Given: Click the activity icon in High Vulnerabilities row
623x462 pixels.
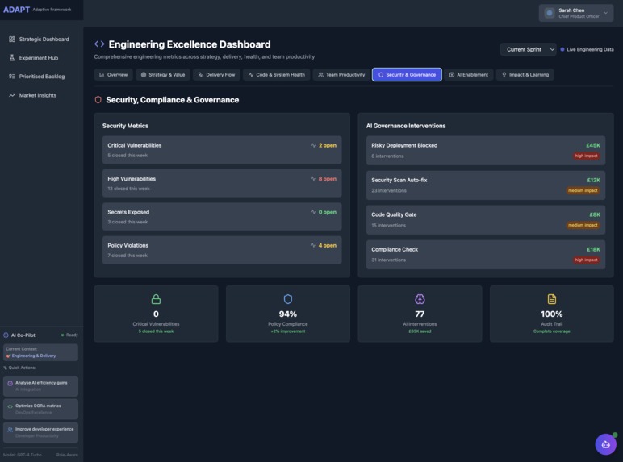Looking at the screenshot, I should pos(313,179).
